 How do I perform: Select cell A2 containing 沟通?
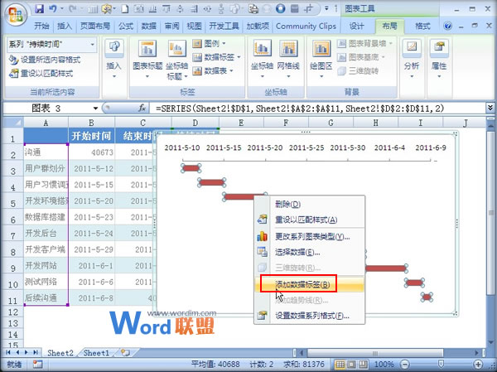pos(46,152)
